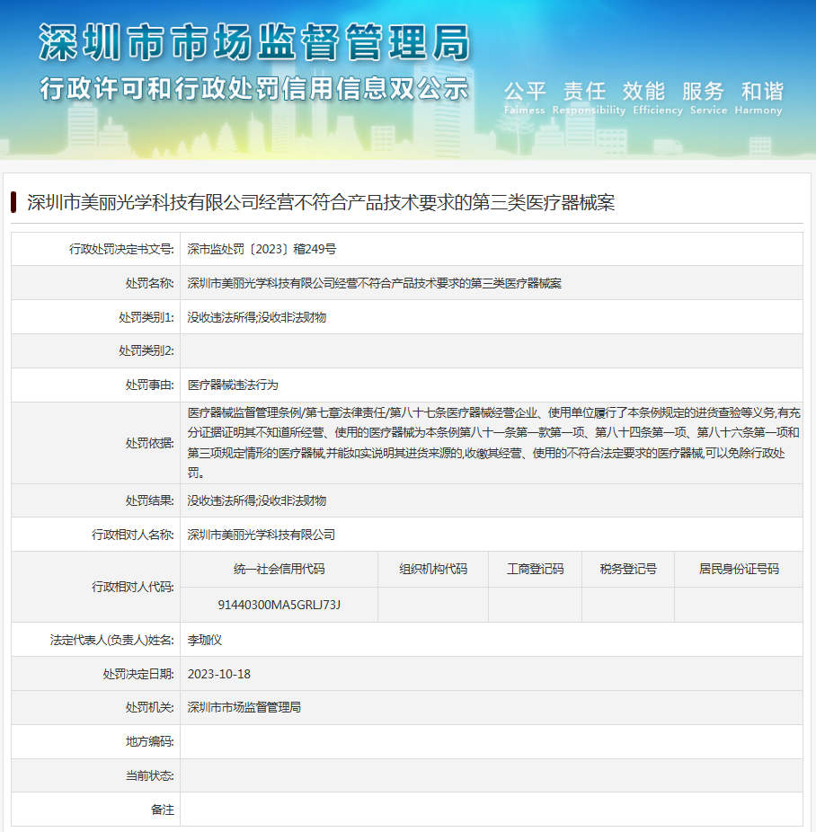Click the 行政相对人代码 label
This screenshot has width=816, height=832.
(x=133, y=587)
